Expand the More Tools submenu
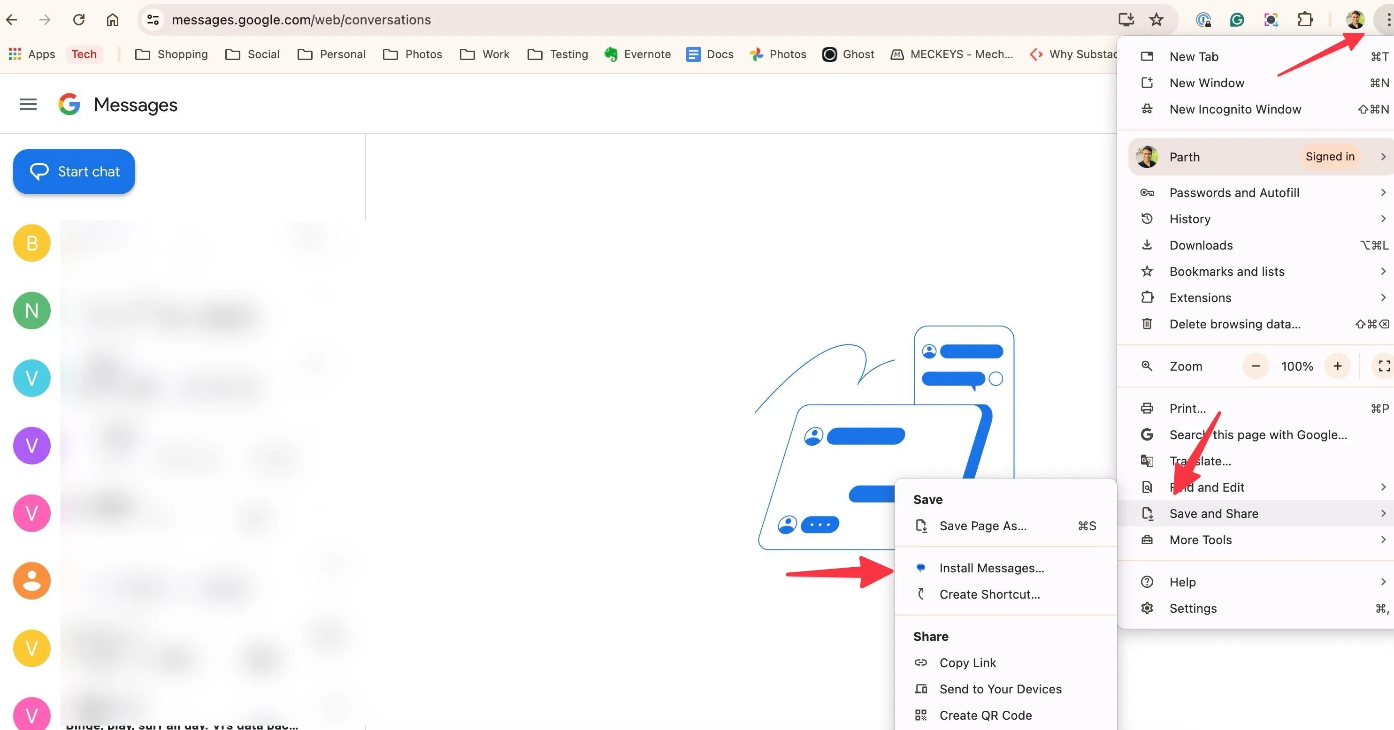Viewport: 1394px width, 730px height. click(1202, 540)
